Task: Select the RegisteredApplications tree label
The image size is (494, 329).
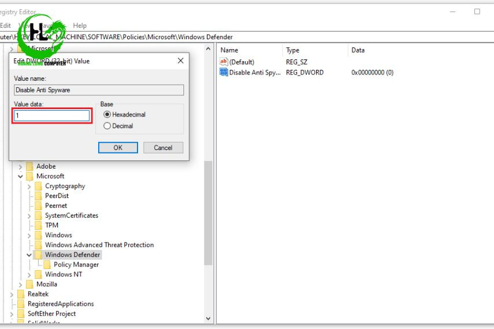Action: [x=61, y=304]
